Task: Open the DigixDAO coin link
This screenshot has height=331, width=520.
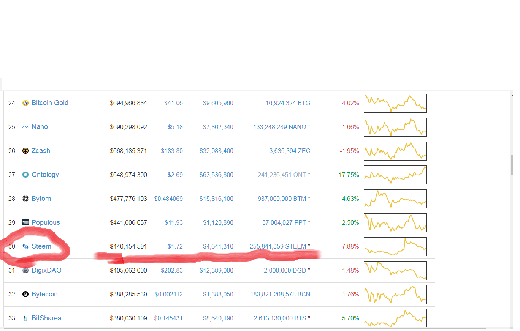Action: point(46,270)
